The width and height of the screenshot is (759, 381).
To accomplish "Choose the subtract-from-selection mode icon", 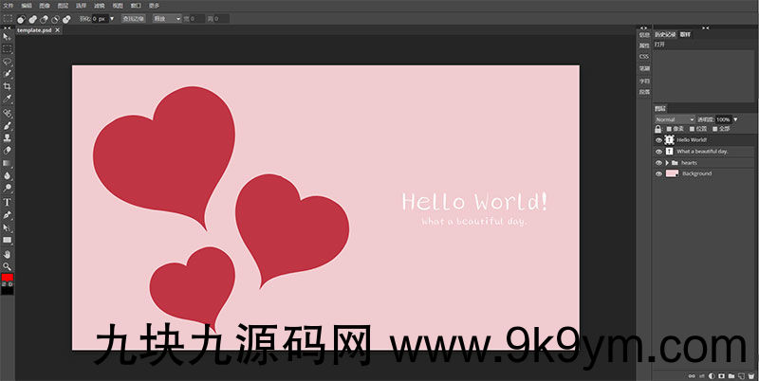I will point(44,19).
